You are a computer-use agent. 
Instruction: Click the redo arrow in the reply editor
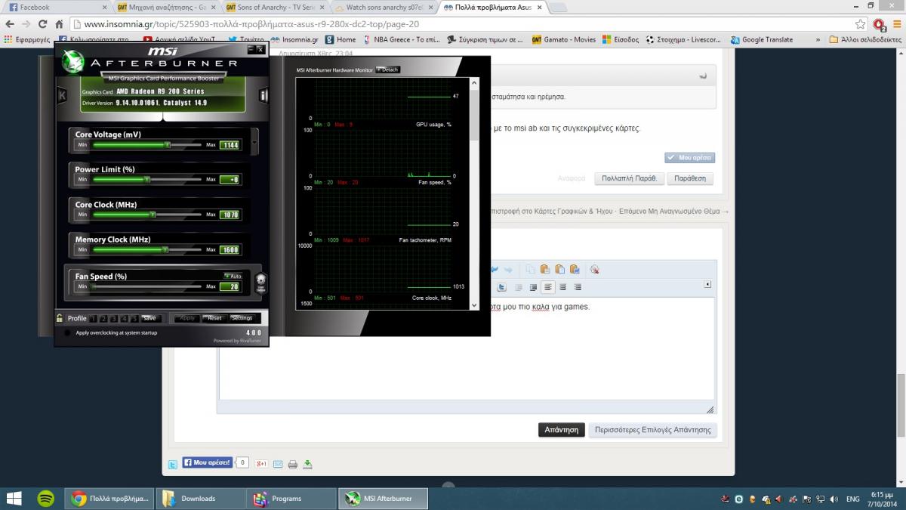click(508, 270)
